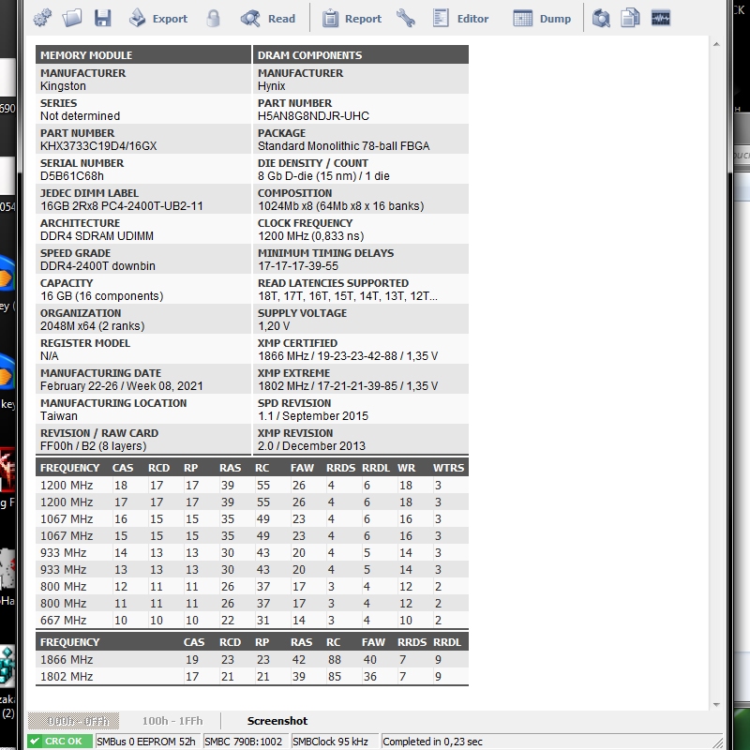Screen dimensions: 750x750
Task: Click 'Completed in 0,23 sec' status text
Action: pos(432,742)
